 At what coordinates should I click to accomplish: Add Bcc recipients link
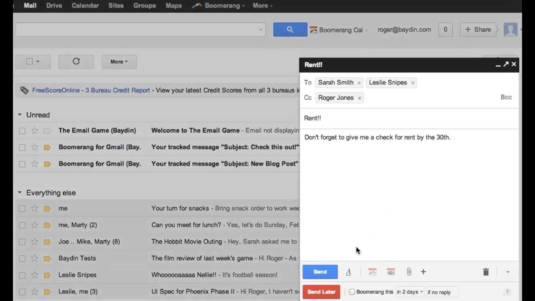(506, 97)
